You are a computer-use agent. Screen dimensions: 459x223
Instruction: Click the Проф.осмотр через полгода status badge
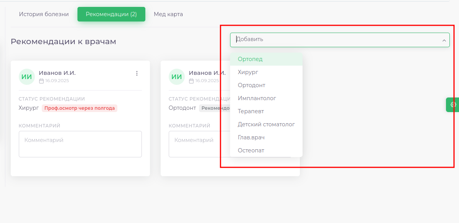click(x=79, y=108)
